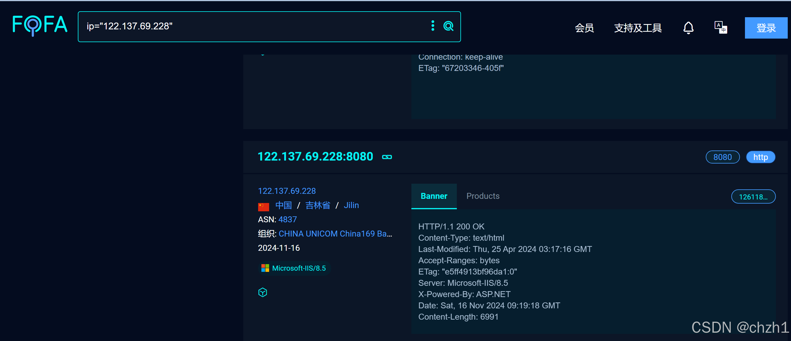The image size is (791, 341).
Task: Click into the search query input field
Action: click(252, 26)
